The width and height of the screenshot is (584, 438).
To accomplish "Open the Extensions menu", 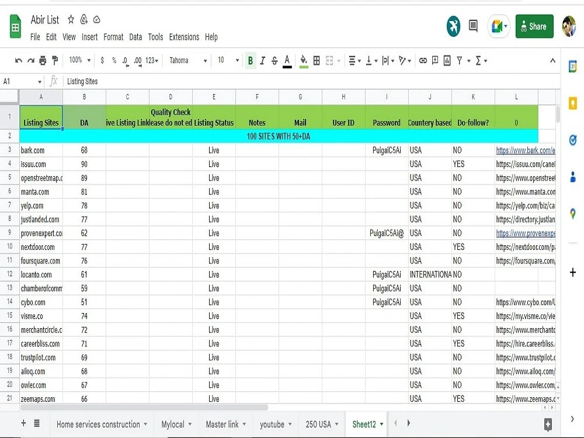I will pyautogui.click(x=184, y=37).
